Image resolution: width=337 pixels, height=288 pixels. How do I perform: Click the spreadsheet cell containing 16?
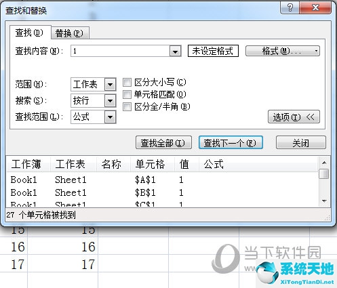pos(63,246)
